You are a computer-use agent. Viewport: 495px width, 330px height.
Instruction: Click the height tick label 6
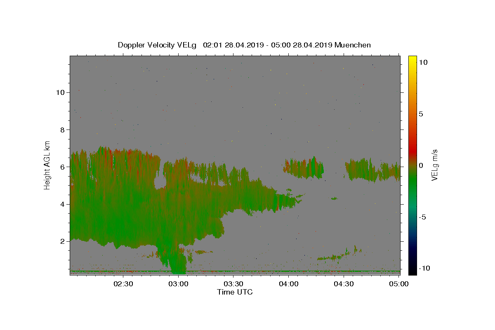click(62, 167)
